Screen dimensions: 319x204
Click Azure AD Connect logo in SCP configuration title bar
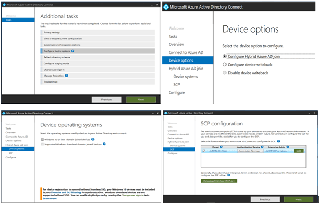(165, 113)
